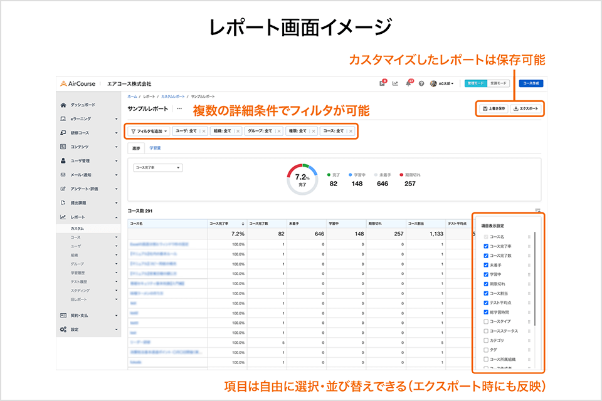Screen dimensions: 602x401
Task: Grab the drag handle beside コース完了率 item
Action: coord(529,246)
